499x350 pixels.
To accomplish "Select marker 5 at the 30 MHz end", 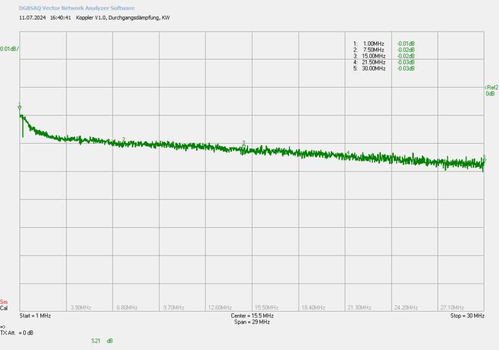I will 484,159.
